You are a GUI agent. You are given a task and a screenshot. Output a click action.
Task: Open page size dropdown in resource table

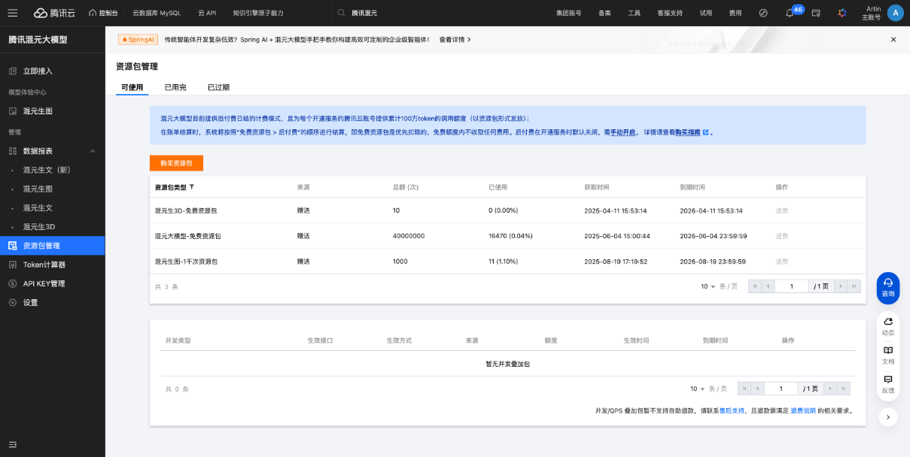(x=708, y=286)
